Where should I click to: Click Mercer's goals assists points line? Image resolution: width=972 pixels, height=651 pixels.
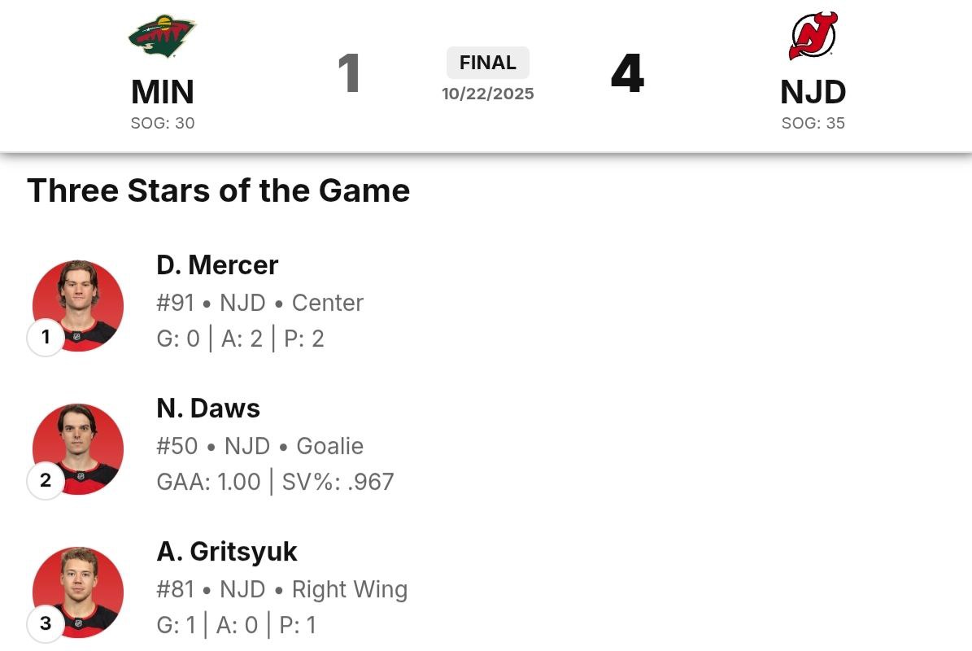click(240, 339)
